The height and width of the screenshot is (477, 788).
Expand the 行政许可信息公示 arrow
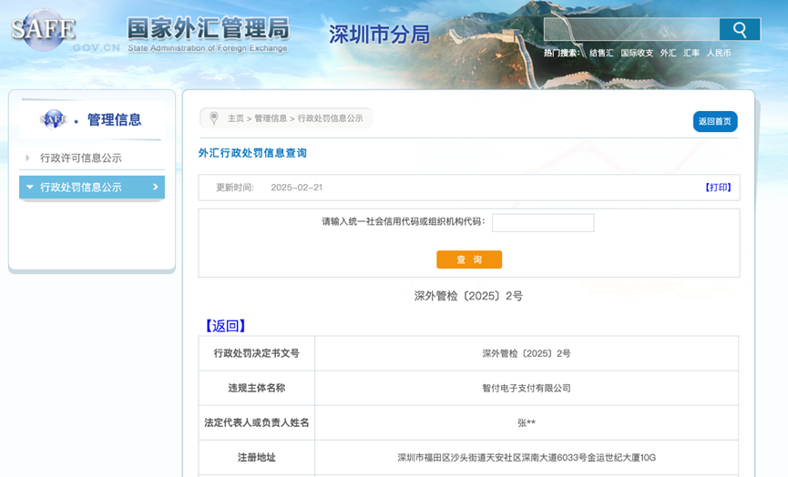(x=27, y=157)
